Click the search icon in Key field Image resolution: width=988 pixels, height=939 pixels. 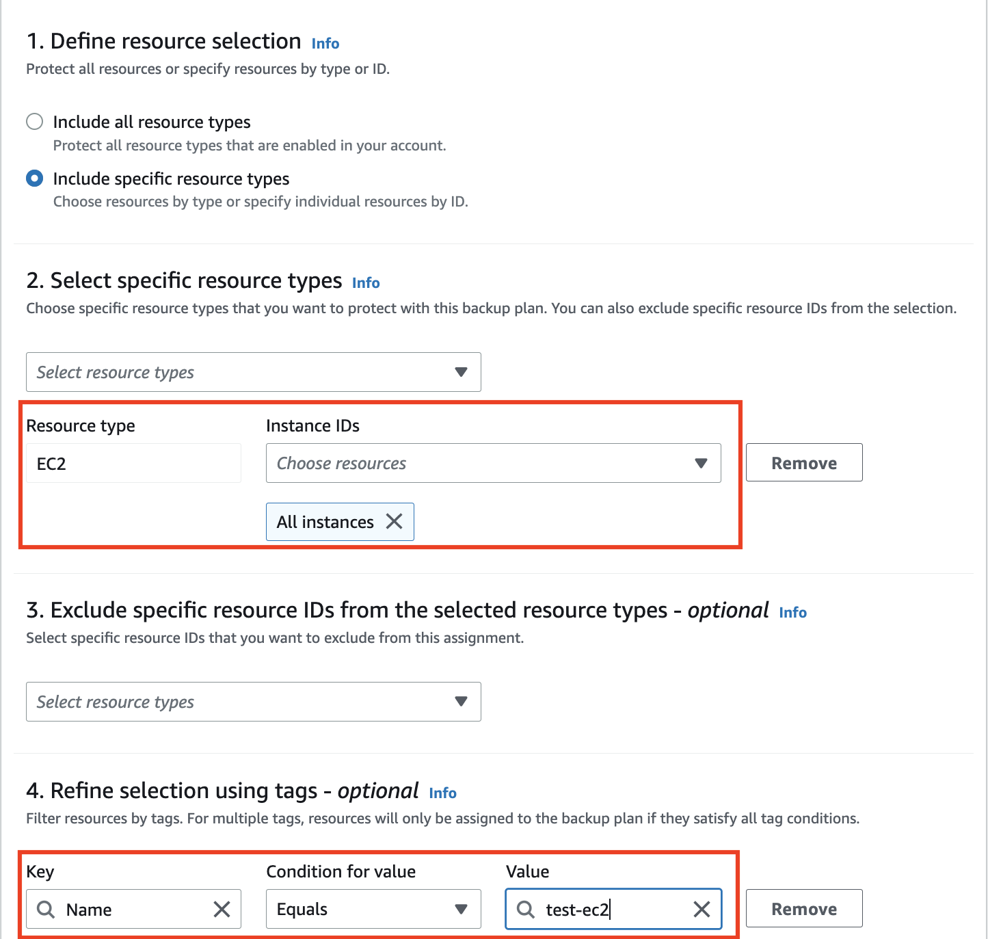pyautogui.click(x=46, y=909)
